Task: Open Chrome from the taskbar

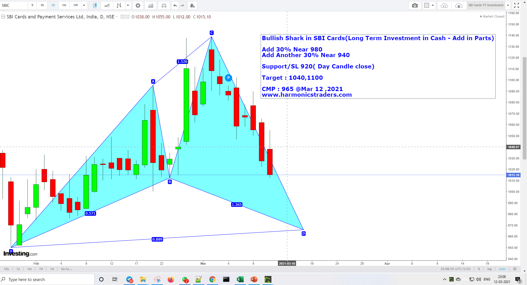Action: pyautogui.click(x=213, y=279)
